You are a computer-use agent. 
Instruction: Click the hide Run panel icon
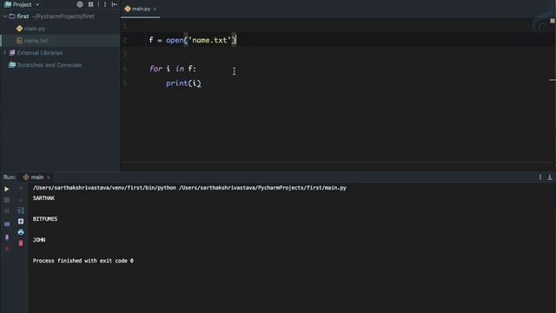pos(550,176)
